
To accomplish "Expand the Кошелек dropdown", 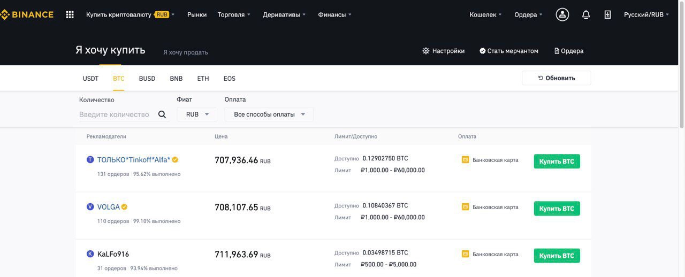I will [485, 14].
